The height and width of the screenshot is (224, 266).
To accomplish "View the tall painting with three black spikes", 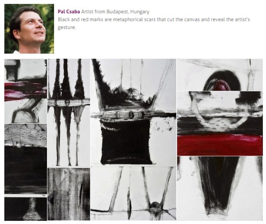I will (x=69, y=113).
